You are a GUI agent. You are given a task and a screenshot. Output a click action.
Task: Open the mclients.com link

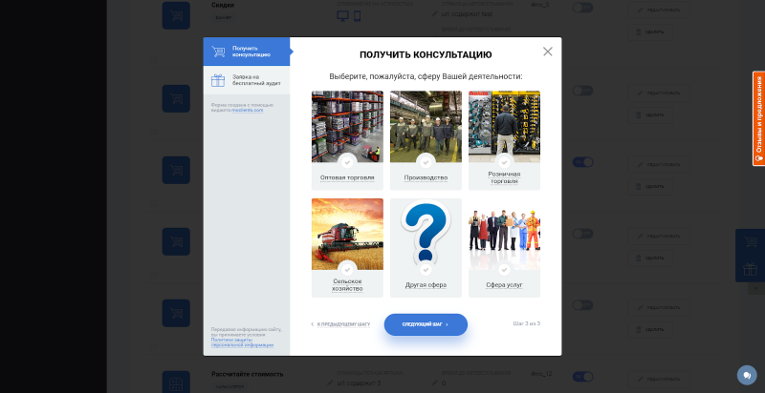click(x=248, y=110)
